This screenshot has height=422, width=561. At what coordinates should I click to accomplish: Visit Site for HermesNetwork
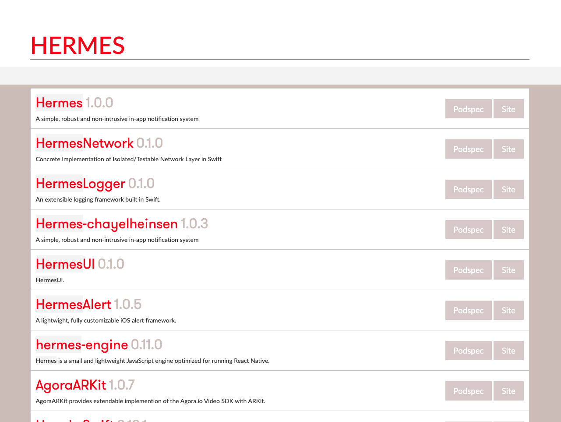[508, 149]
